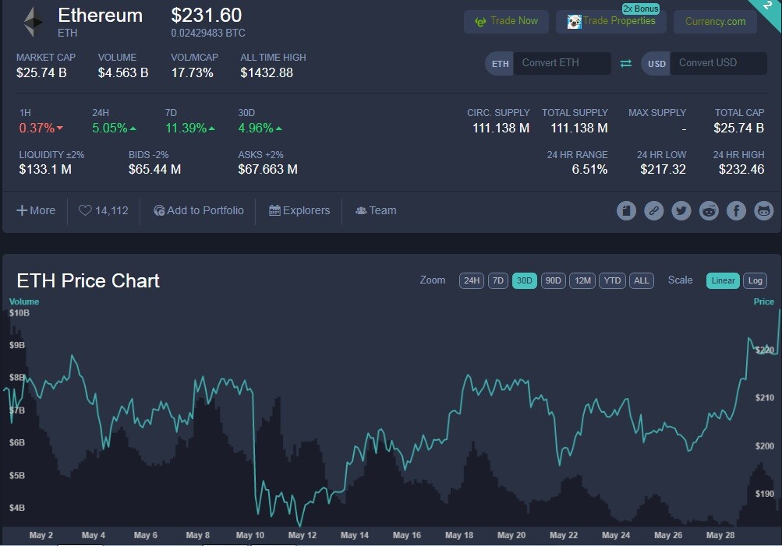Click the $1432.88 all time high value
Viewport: 782px width, 546px height.
(267, 72)
